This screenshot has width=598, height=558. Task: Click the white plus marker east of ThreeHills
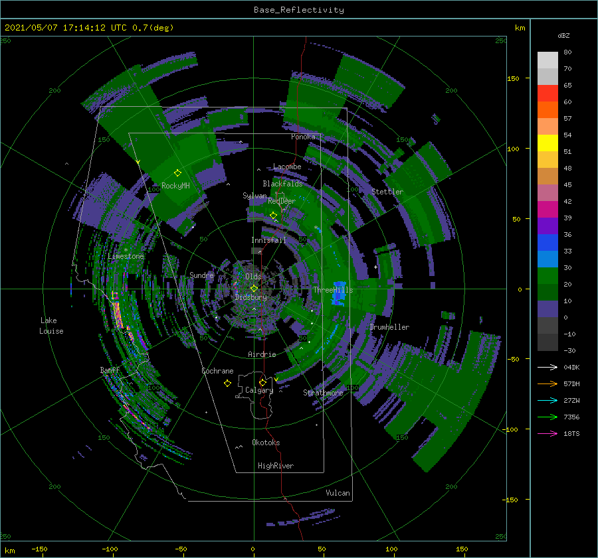point(375,267)
